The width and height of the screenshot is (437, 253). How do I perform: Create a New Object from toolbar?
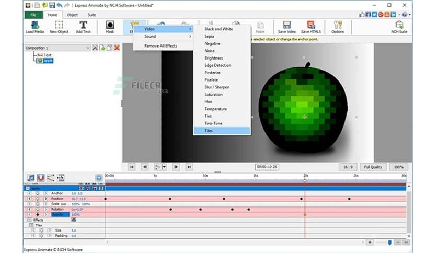coord(59,27)
